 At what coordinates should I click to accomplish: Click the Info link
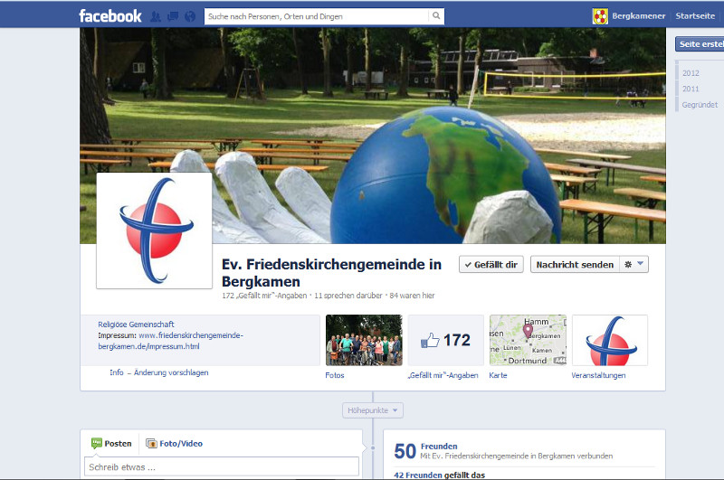pyautogui.click(x=117, y=372)
